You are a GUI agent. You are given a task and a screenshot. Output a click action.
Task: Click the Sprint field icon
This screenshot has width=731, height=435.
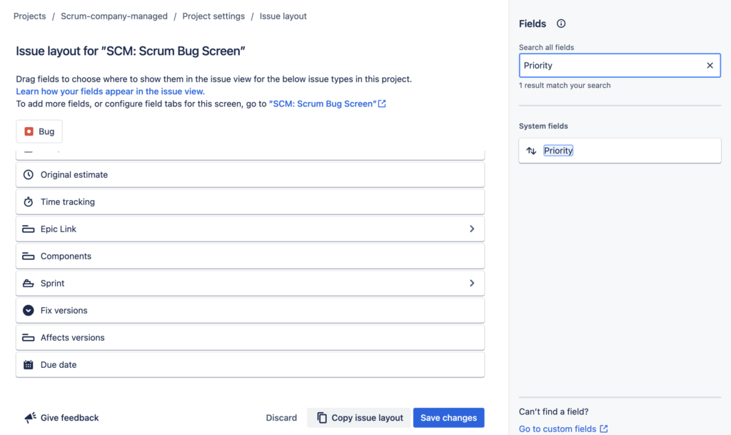pyautogui.click(x=28, y=283)
